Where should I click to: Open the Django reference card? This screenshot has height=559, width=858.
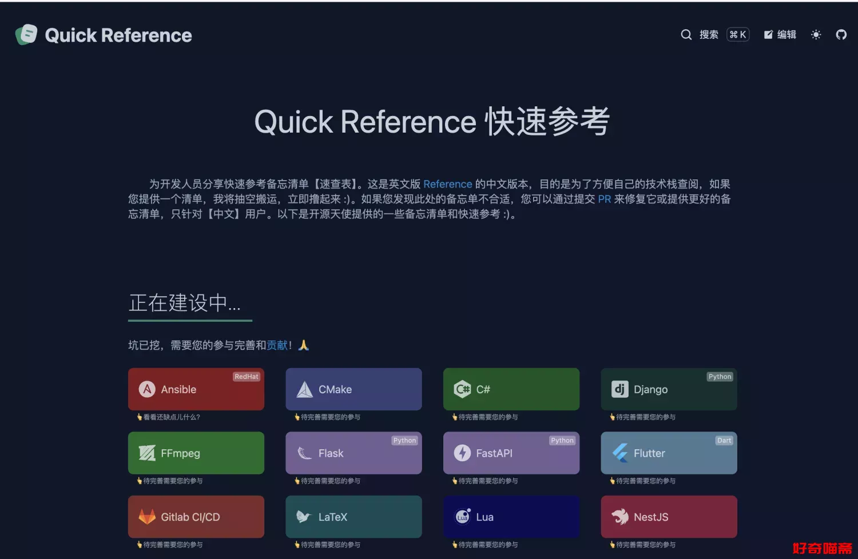tap(669, 389)
